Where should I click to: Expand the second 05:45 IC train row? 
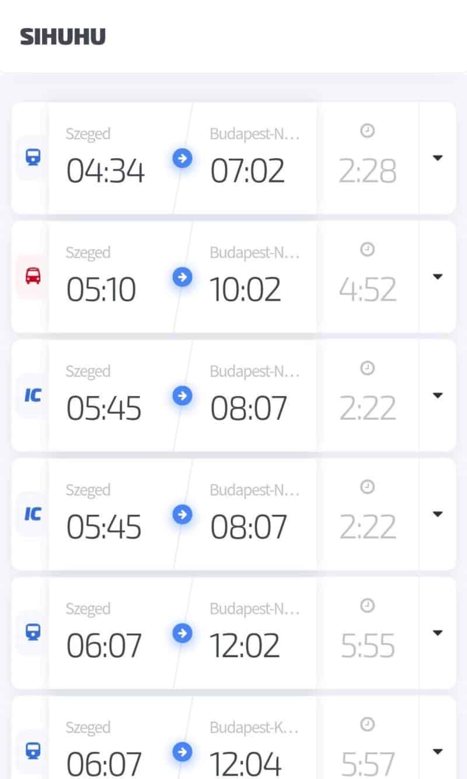pyautogui.click(x=437, y=514)
